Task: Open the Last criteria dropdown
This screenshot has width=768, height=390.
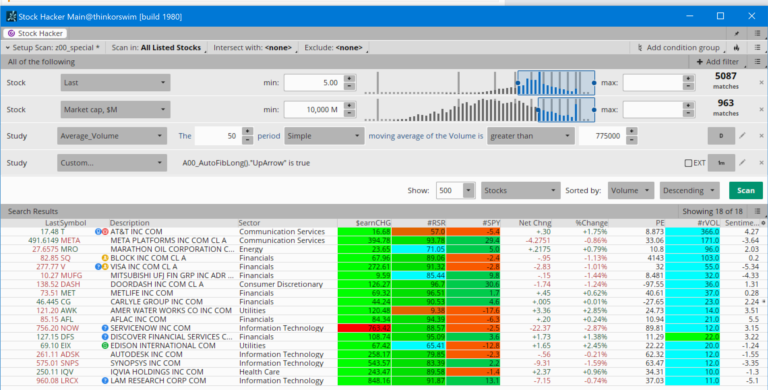Action: coord(116,83)
